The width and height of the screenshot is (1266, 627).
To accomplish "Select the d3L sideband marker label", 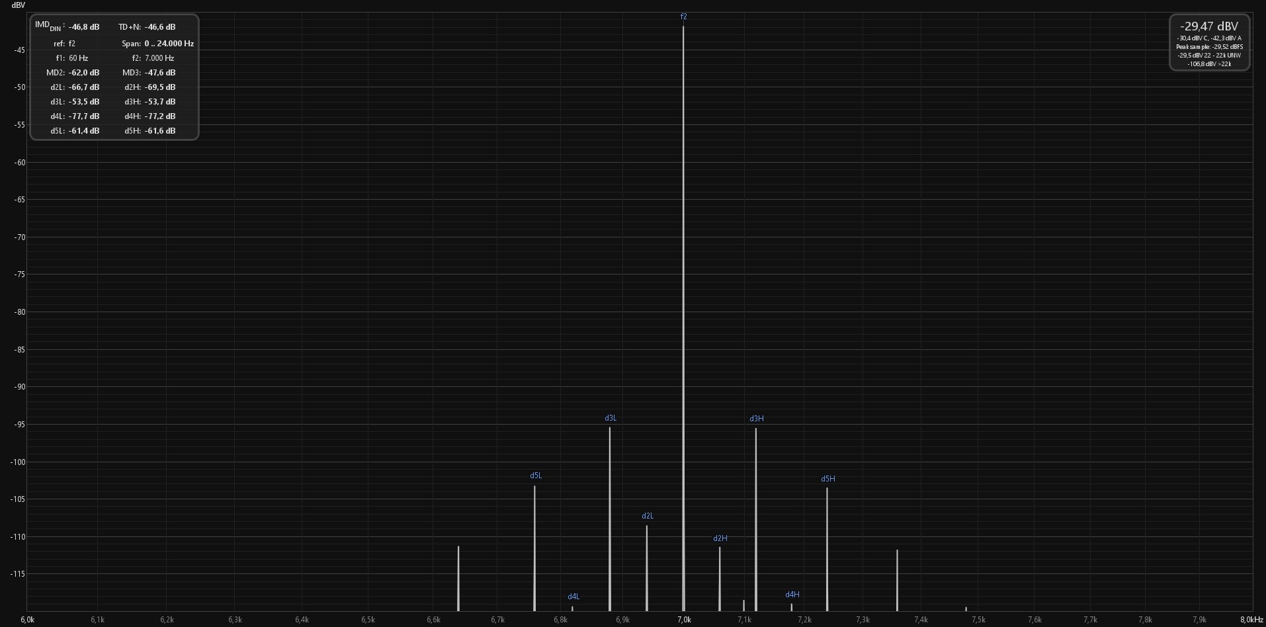I will [x=611, y=418].
